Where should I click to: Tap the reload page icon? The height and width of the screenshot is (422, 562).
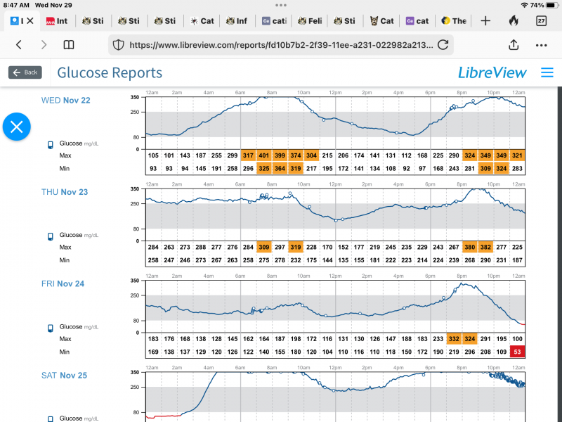(443, 44)
